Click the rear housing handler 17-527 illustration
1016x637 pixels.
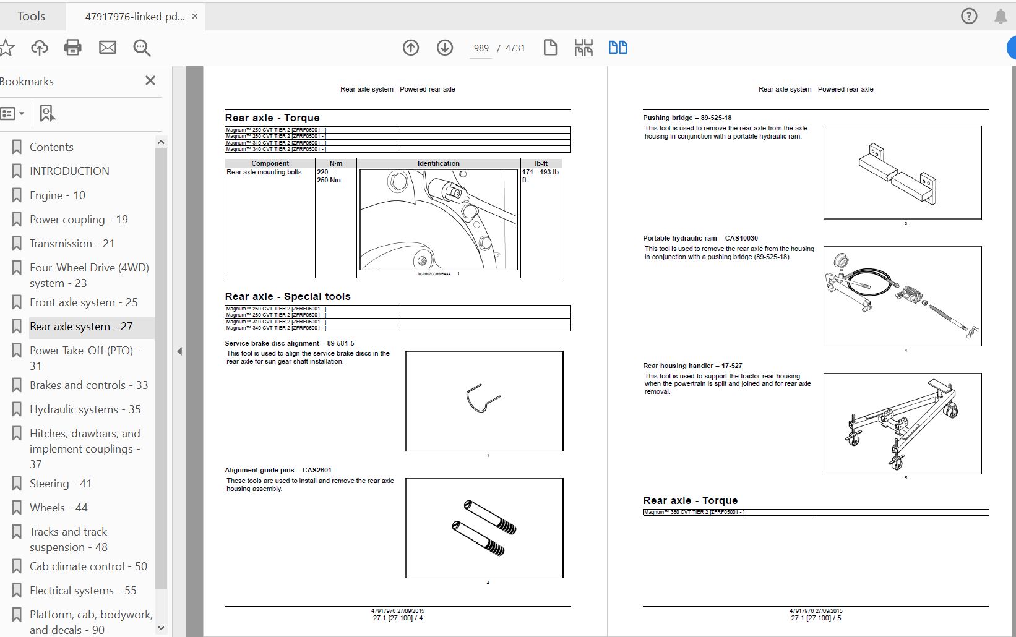pos(903,423)
